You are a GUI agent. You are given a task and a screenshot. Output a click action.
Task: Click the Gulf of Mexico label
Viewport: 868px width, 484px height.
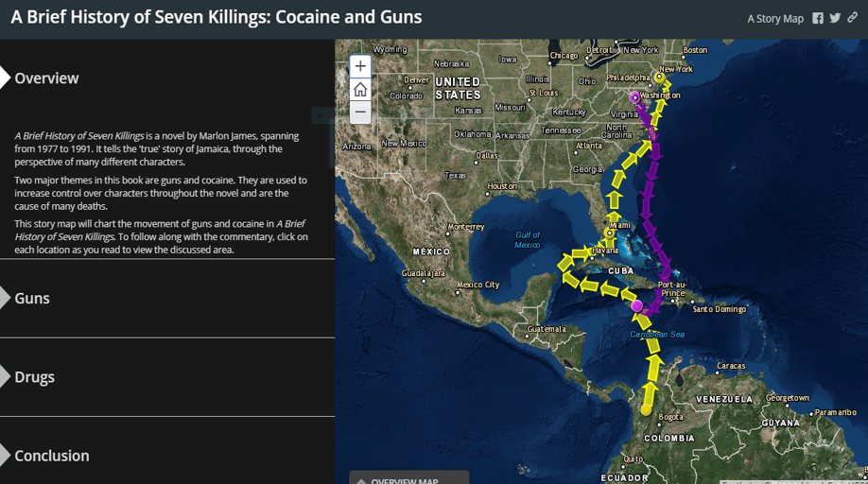pyautogui.click(x=528, y=239)
